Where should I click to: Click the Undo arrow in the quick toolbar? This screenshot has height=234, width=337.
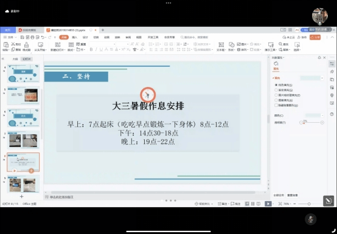click(43, 37)
